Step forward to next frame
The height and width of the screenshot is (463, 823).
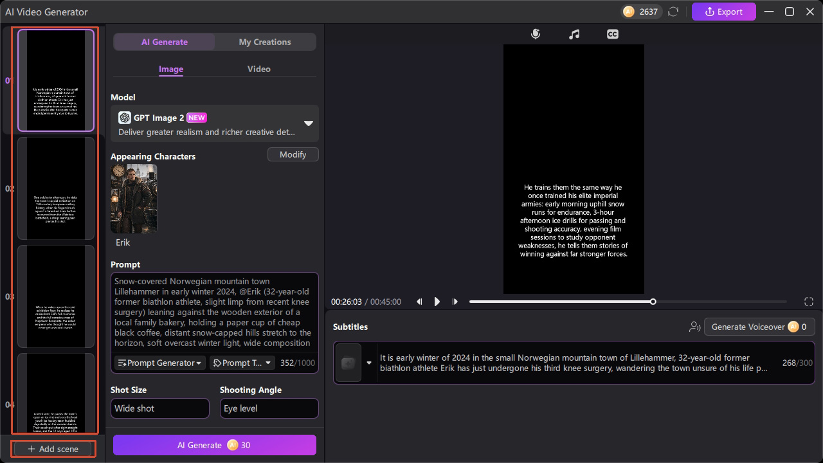click(x=455, y=302)
